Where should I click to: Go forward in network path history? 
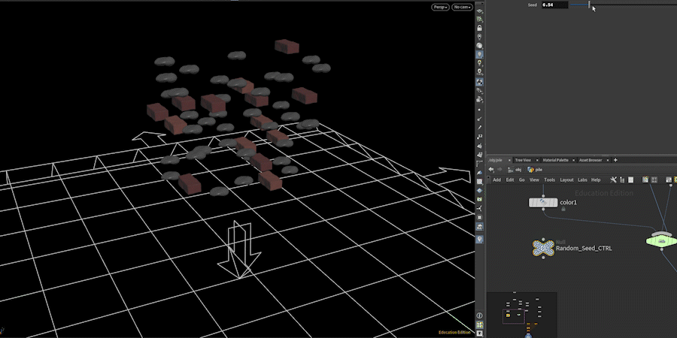pos(499,170)
